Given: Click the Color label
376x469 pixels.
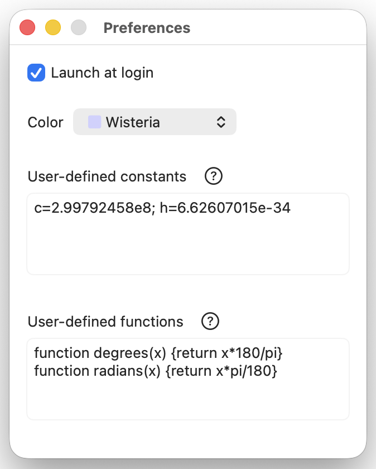Looking at the screenshot, I should (45, 122).
